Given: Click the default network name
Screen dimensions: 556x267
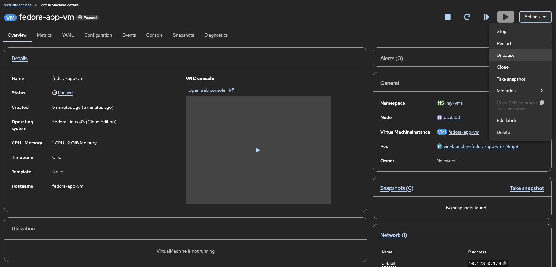Looking at the screenshot, I should coord(389,263).
